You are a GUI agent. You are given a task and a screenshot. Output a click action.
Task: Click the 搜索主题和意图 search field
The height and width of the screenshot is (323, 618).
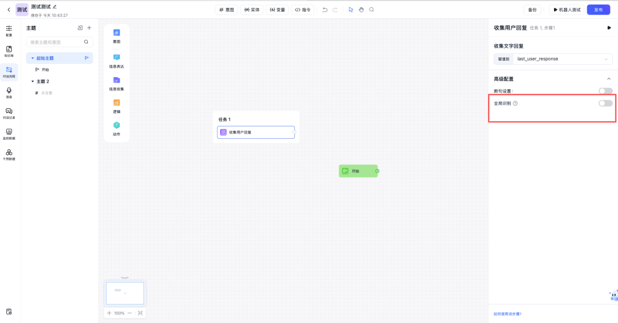click(56, 42)
